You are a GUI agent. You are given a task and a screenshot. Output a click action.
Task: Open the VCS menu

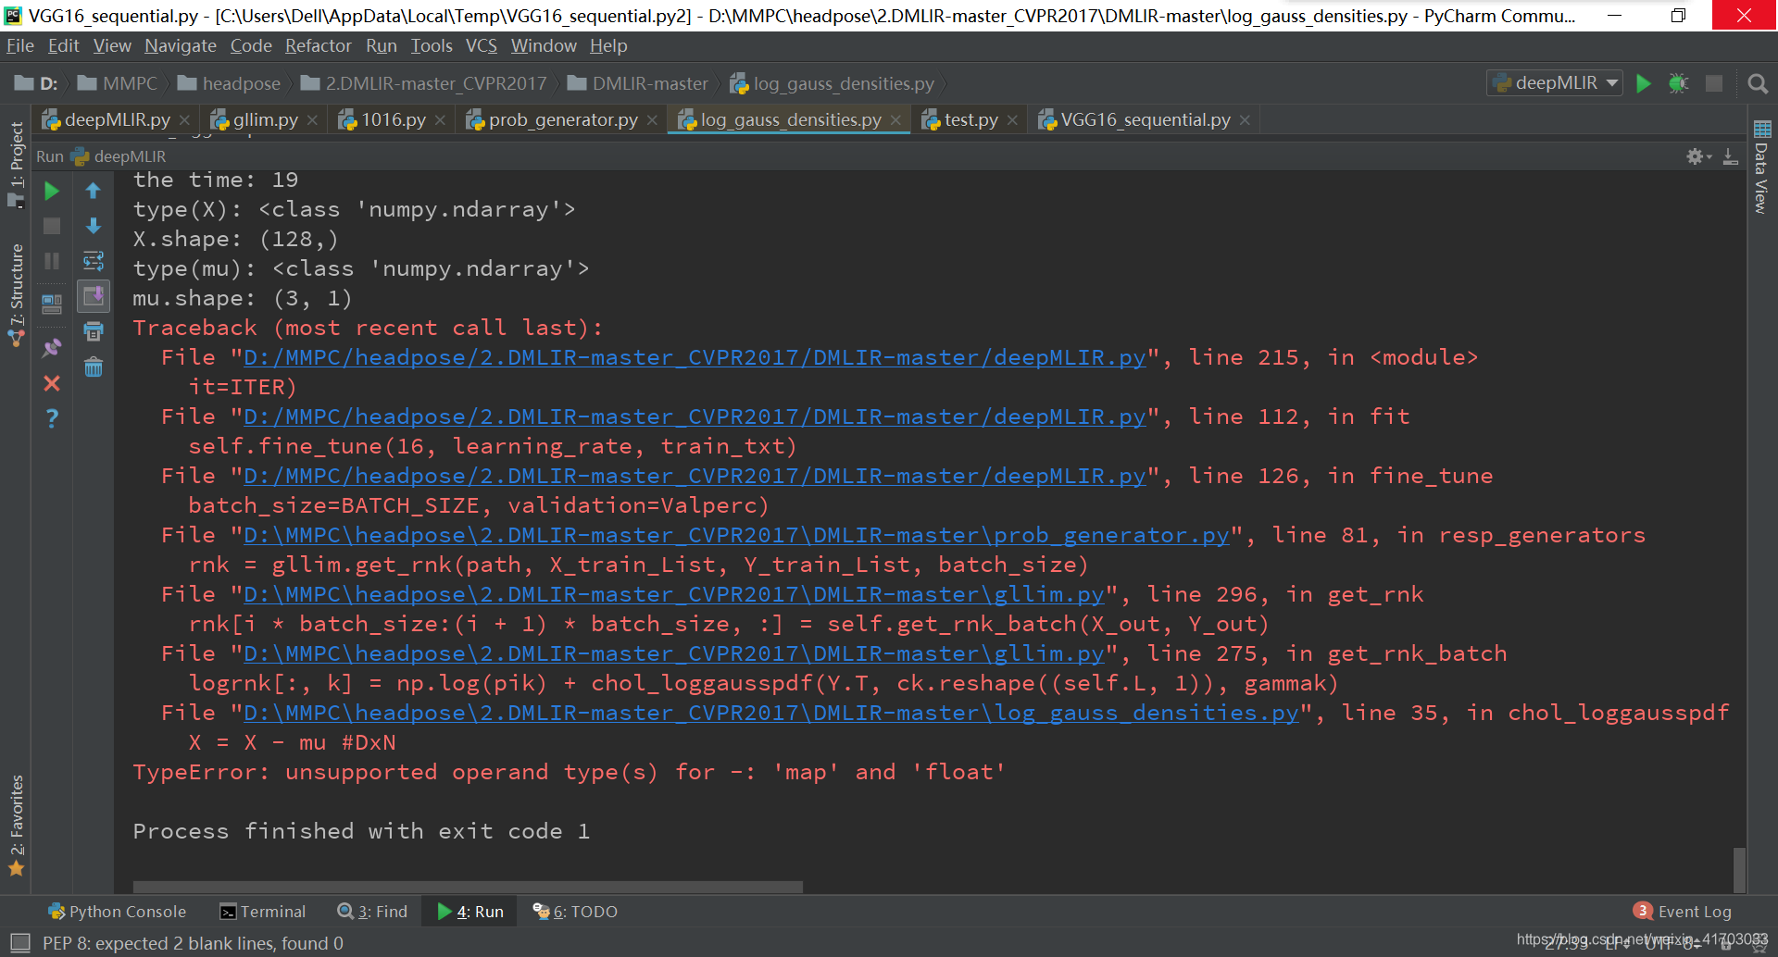point(482,45)
